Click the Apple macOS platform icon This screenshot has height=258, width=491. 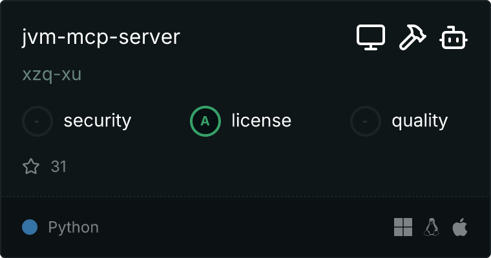coord(459,227)
